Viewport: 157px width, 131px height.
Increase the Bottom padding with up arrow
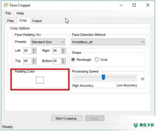pyautogui.click(x=63, y=60)
